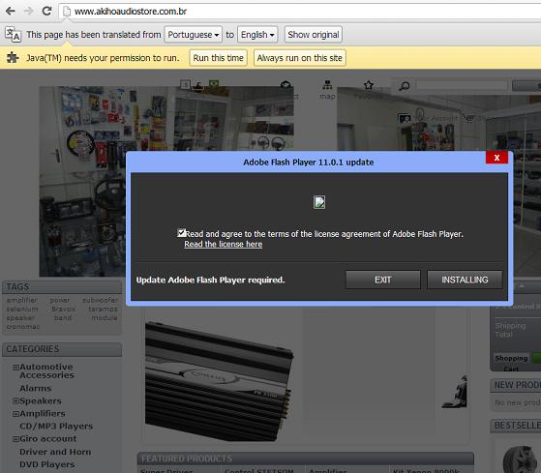Click the amplifier product image
The image size is (541, 473).
(x=220, y=381)
